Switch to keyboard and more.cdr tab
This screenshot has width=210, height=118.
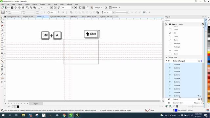click(58, 17)
